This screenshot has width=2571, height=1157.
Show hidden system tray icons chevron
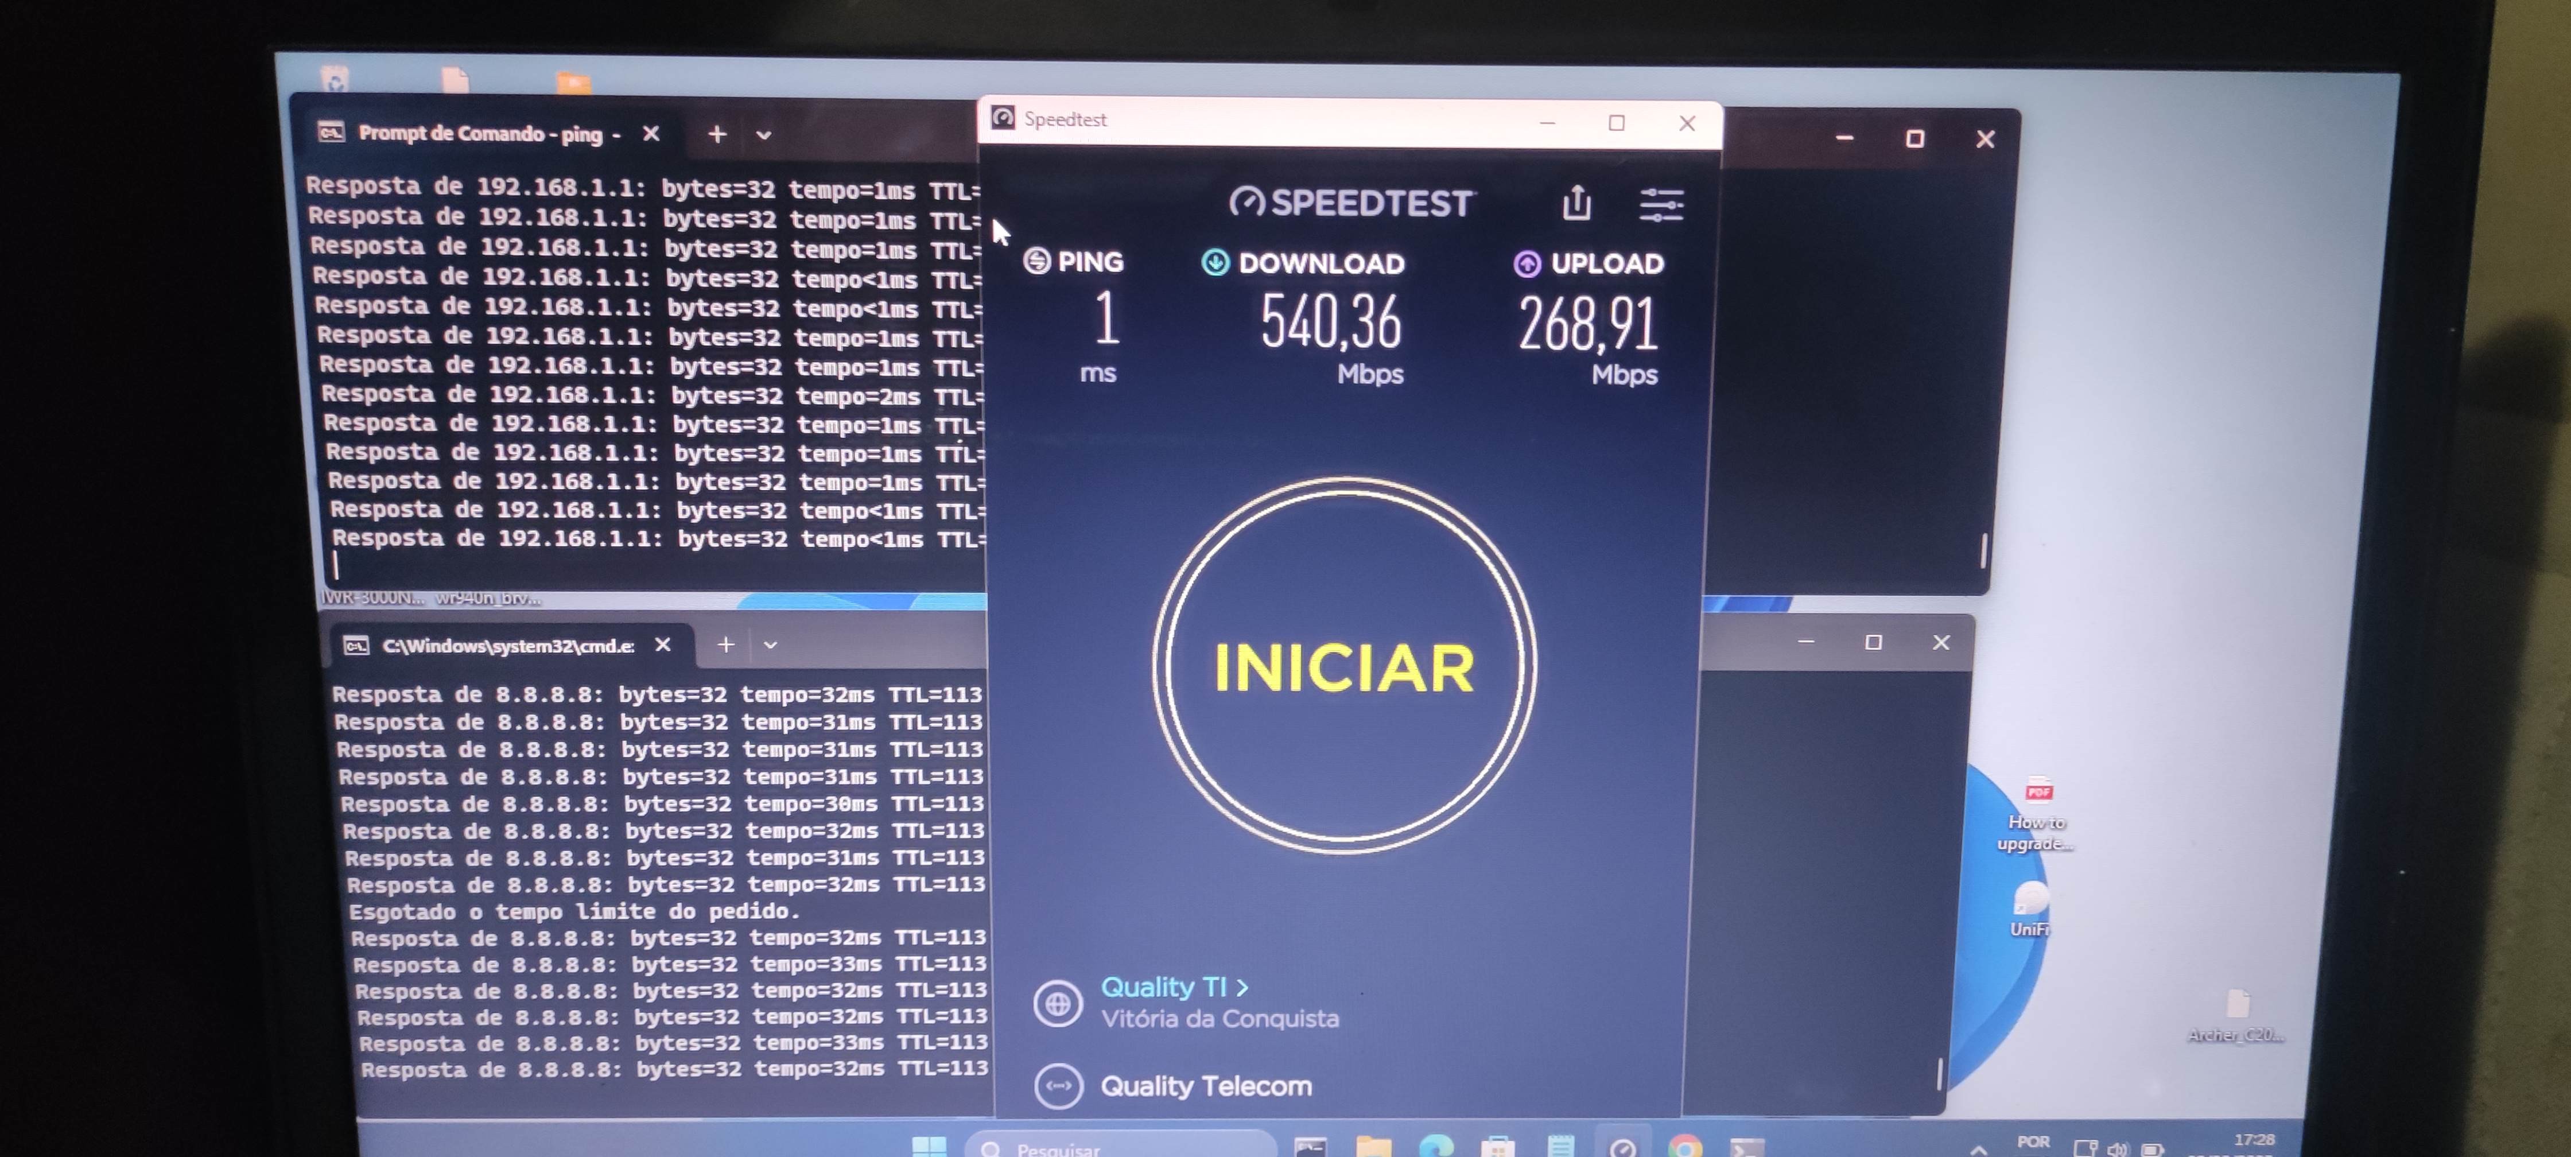tap(1978, 1149)
